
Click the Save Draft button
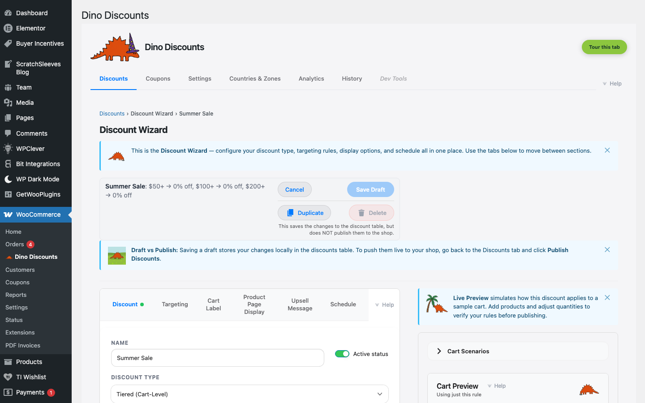pos(370,189)
